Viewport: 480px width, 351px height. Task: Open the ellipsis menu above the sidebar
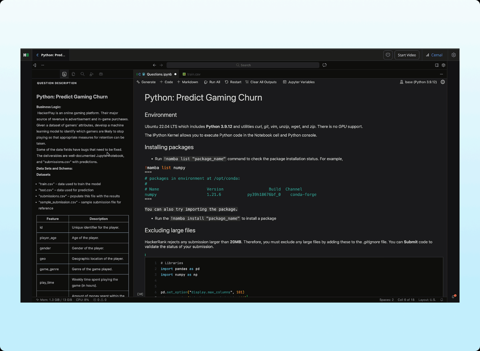(x=43, y=65)
